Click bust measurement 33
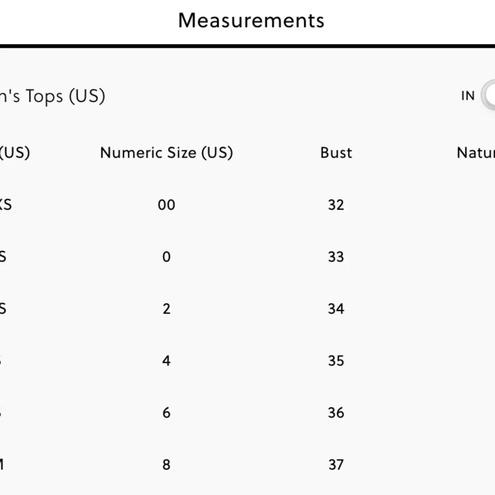The width and height of the screenshot is (495, 495). (336, 257)
